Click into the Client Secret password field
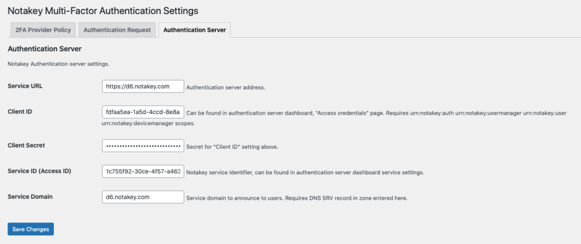581x244 pixels. point(143,146)
